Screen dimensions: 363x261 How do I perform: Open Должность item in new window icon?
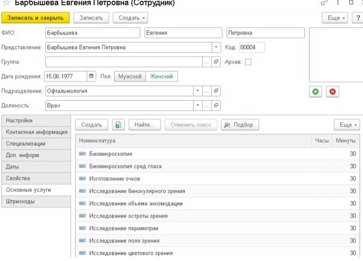pos(216,105)
